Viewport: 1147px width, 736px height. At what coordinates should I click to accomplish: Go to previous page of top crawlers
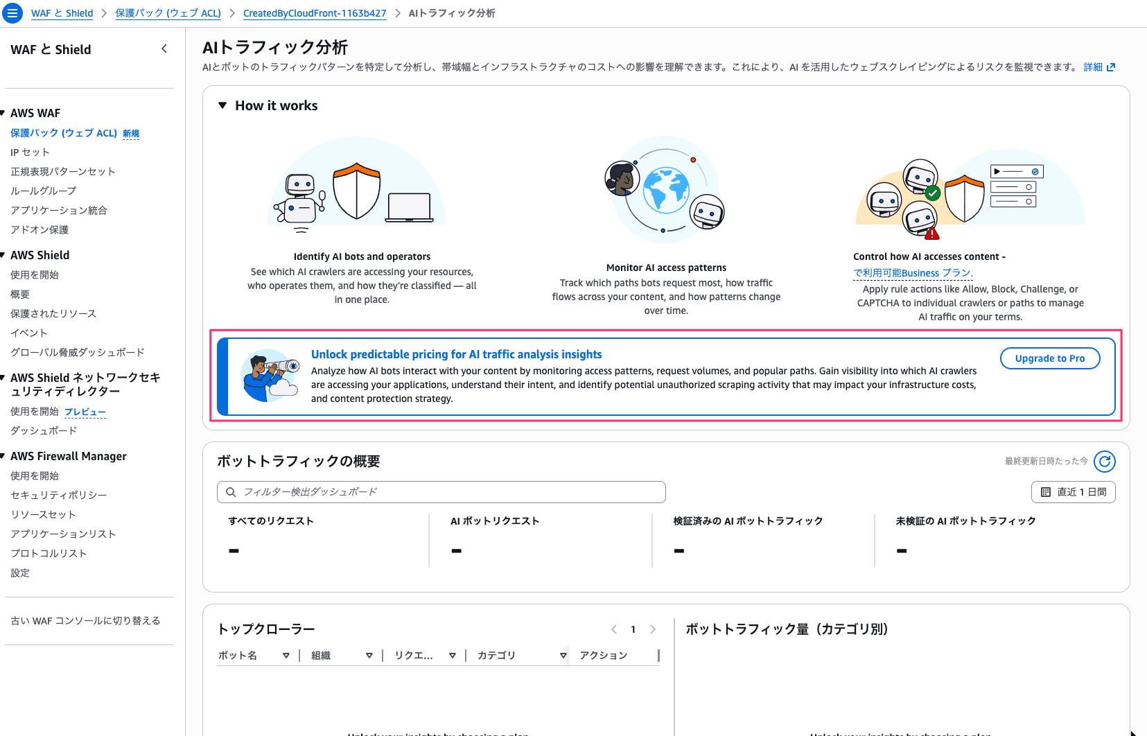click(x=614, y=629)
